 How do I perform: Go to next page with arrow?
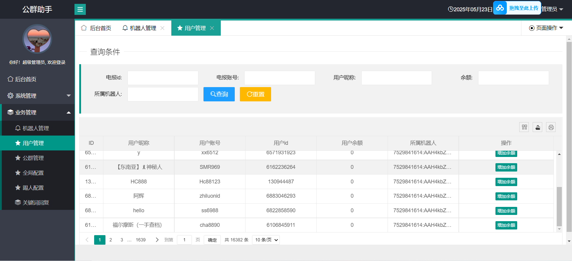click(x=157, y=240)
